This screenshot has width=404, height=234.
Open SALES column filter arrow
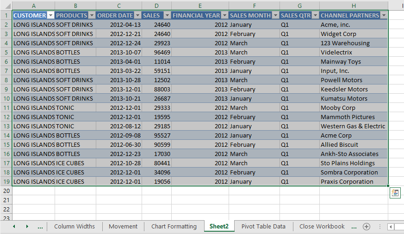167,16
